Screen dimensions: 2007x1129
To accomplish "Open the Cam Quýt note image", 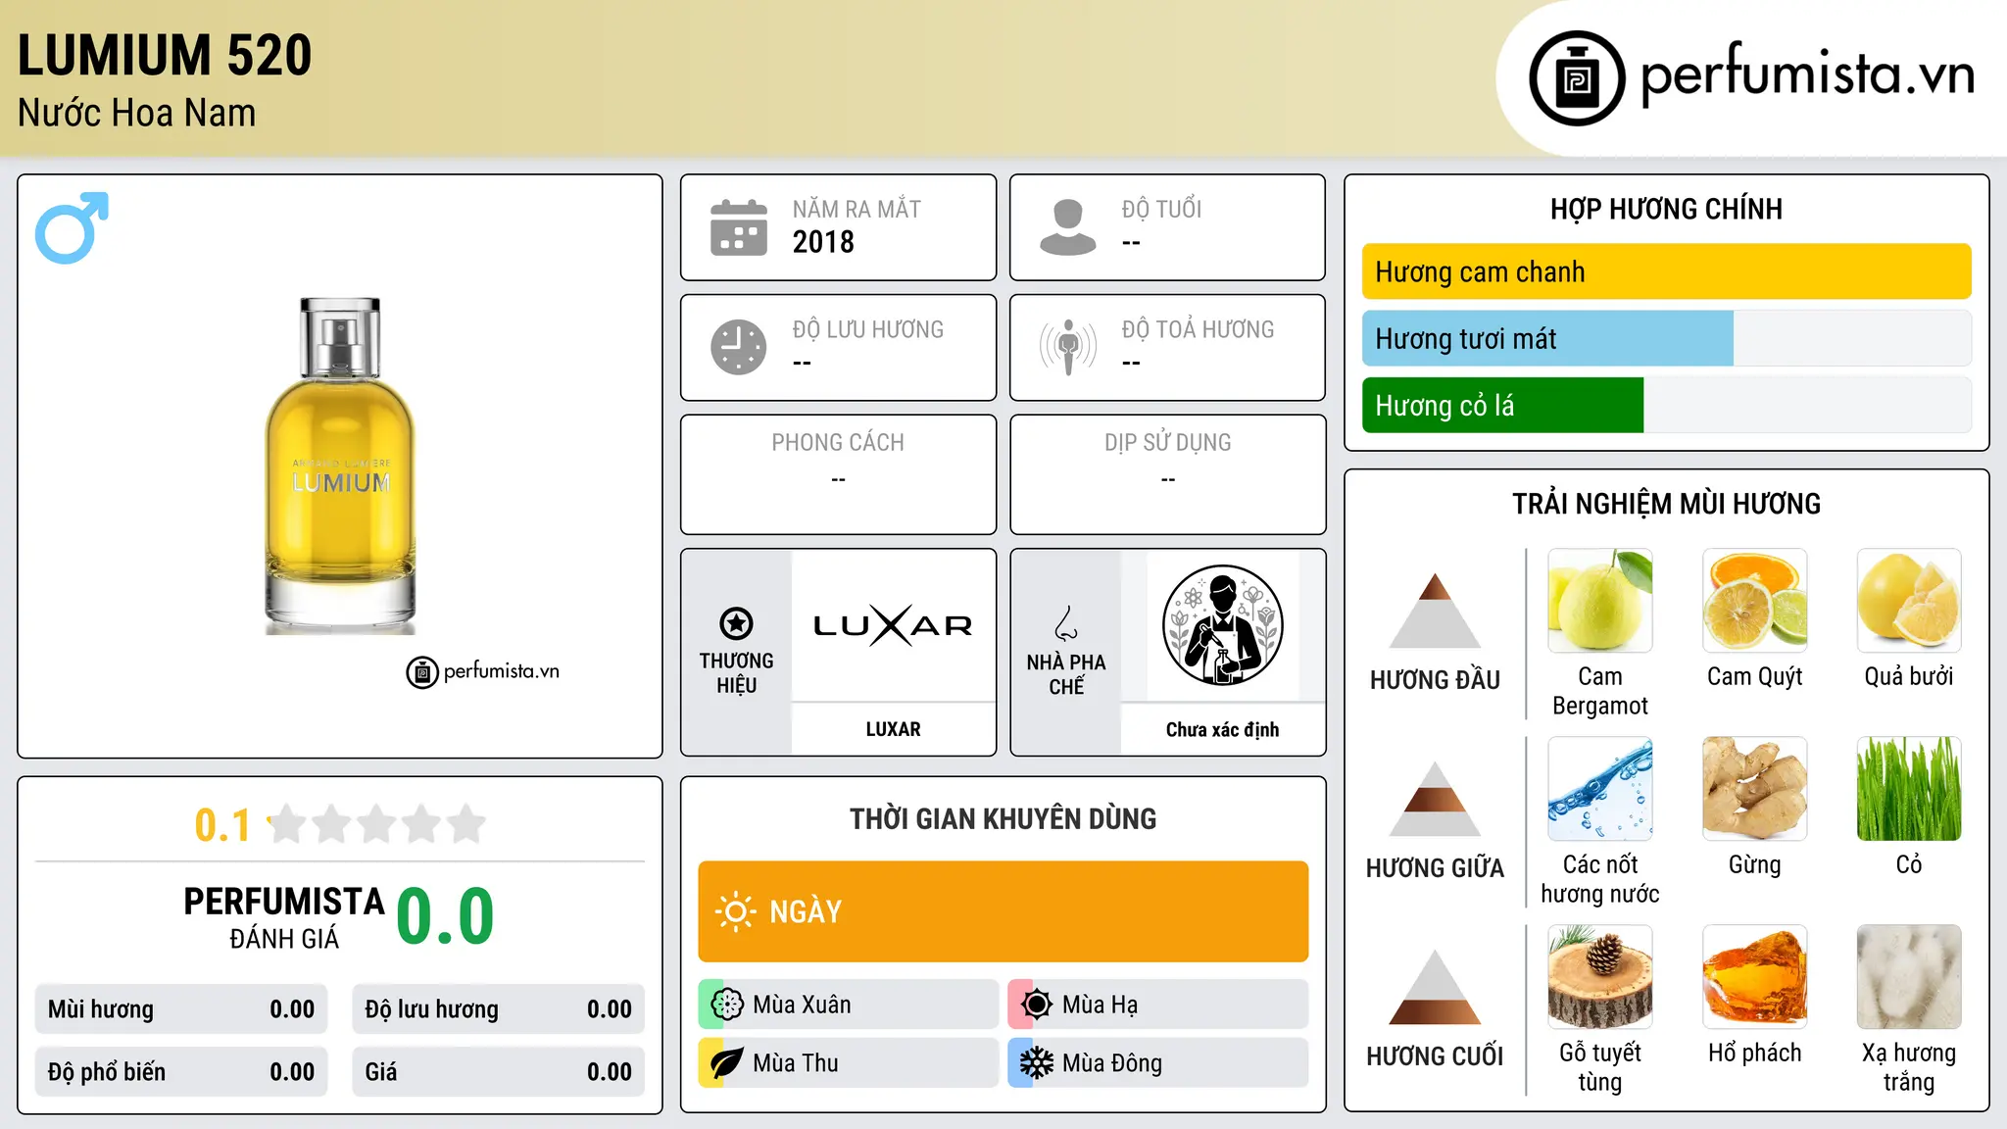I will pos(1754,601).
